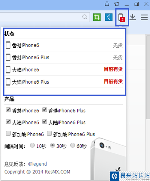The height and width of the screenshot is (181, 150).
Task: Select the 60秒 interval radio button
Action: pyautogui.click(x=73, y=145)
